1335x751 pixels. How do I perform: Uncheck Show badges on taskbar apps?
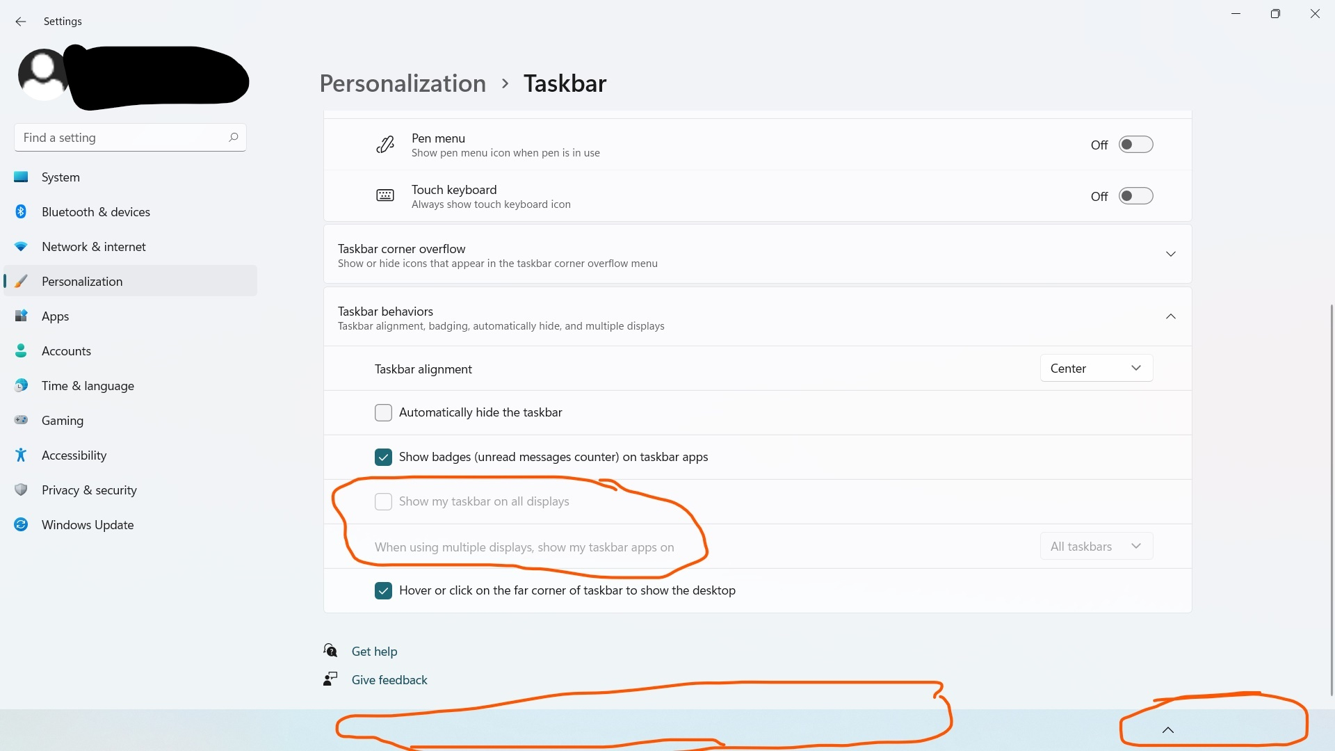(383, 457)
